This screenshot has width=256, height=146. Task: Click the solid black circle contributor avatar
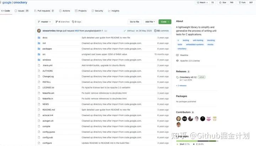tap(203, 119)
